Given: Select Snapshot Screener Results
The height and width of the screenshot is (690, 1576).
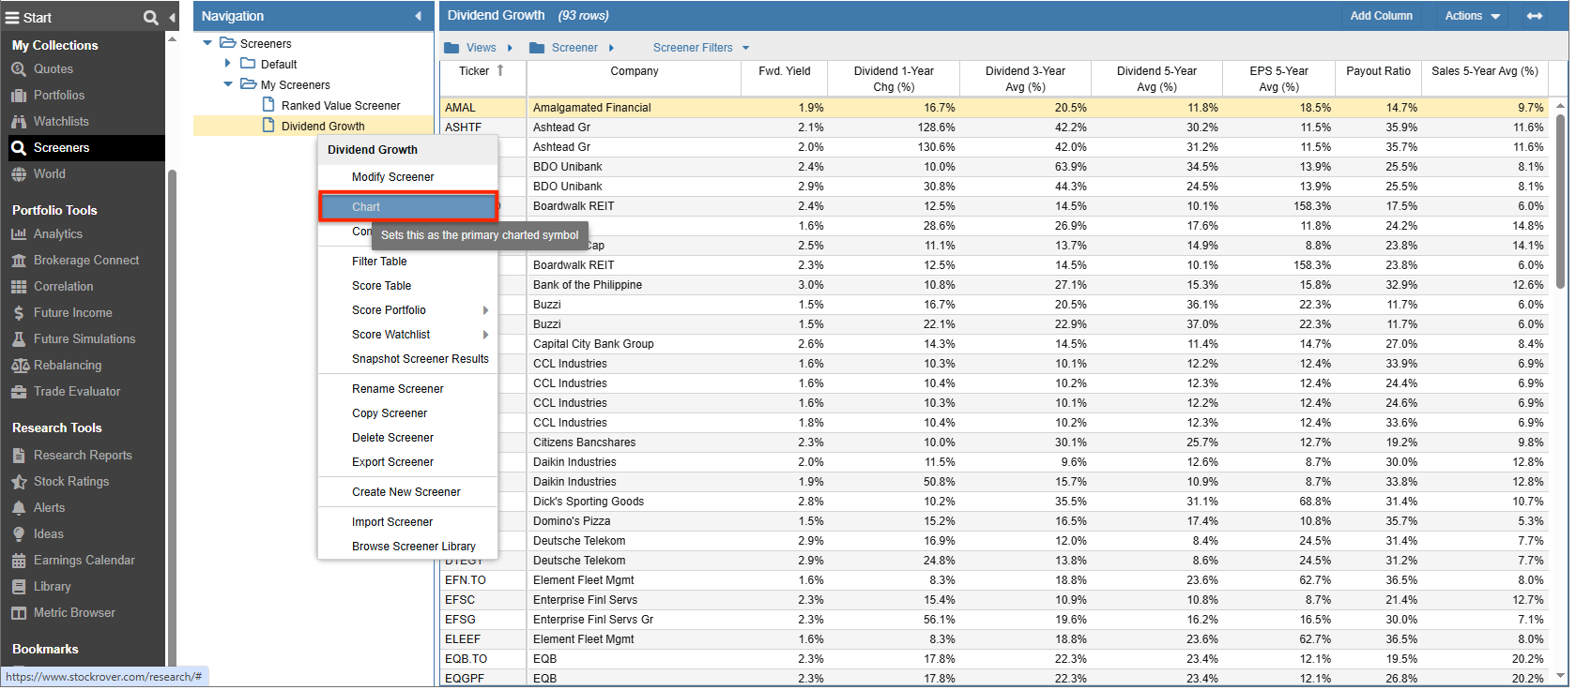Looking at the screenshot, I should coord(407,359).
